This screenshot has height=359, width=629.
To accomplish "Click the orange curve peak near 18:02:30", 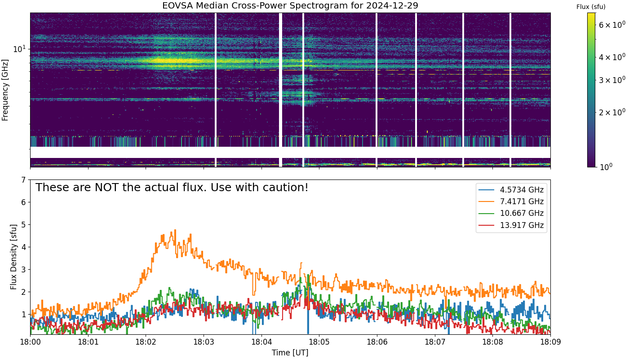I will tap(175, 231).
